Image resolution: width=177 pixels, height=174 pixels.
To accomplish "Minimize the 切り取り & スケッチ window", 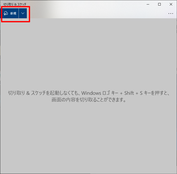I will click(x=148, y=4).
